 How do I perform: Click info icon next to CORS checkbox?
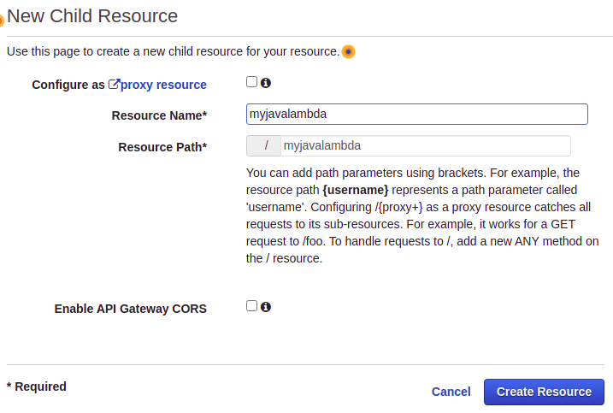(x=266, y=307)
